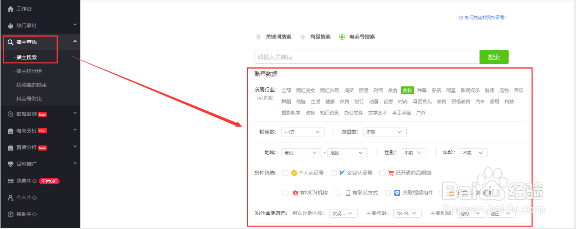Open 抖音号对比 submenu item
Image resolution: width=576 pixels, height=229 pixels.
point(29,99)
